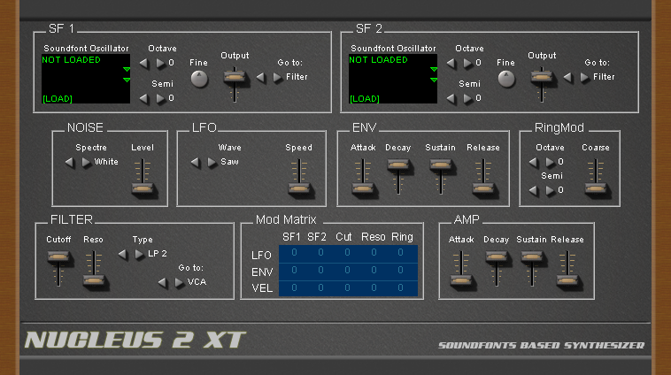Click Mod Matrix ENV to SF2 cell
The height and width of the screenshot is (375, 671).
point(320,271)
